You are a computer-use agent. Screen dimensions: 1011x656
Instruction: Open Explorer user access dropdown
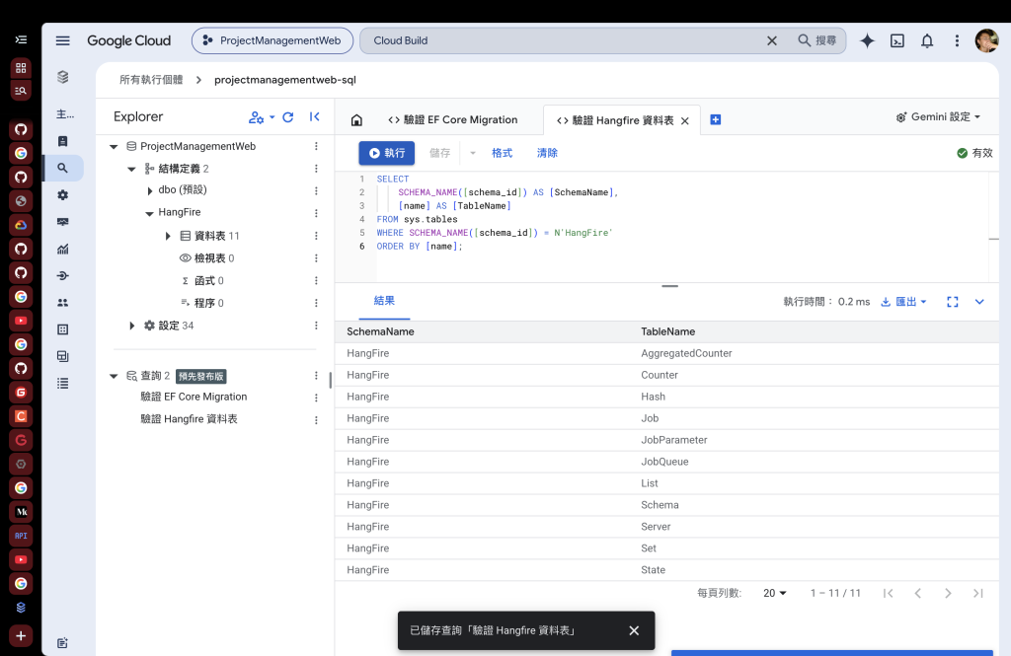pos(262,117)
